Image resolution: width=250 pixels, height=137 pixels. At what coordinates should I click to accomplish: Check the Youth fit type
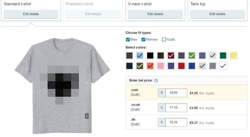pyautogui.click(x=164, y=40)
